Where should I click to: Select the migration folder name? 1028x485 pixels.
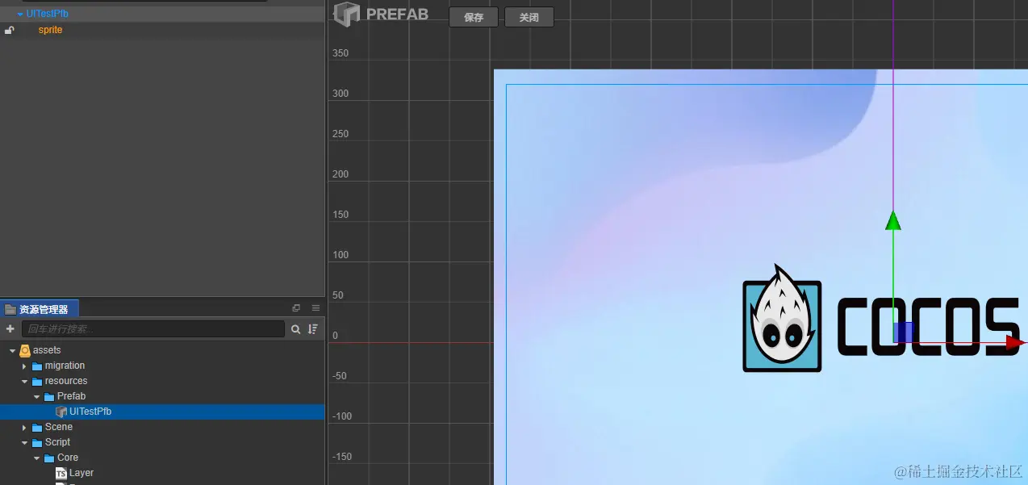[x=65, y=366]
